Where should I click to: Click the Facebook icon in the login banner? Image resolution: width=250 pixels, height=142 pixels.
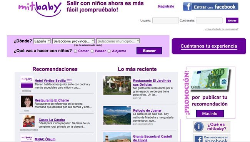[x=188, y=7]
